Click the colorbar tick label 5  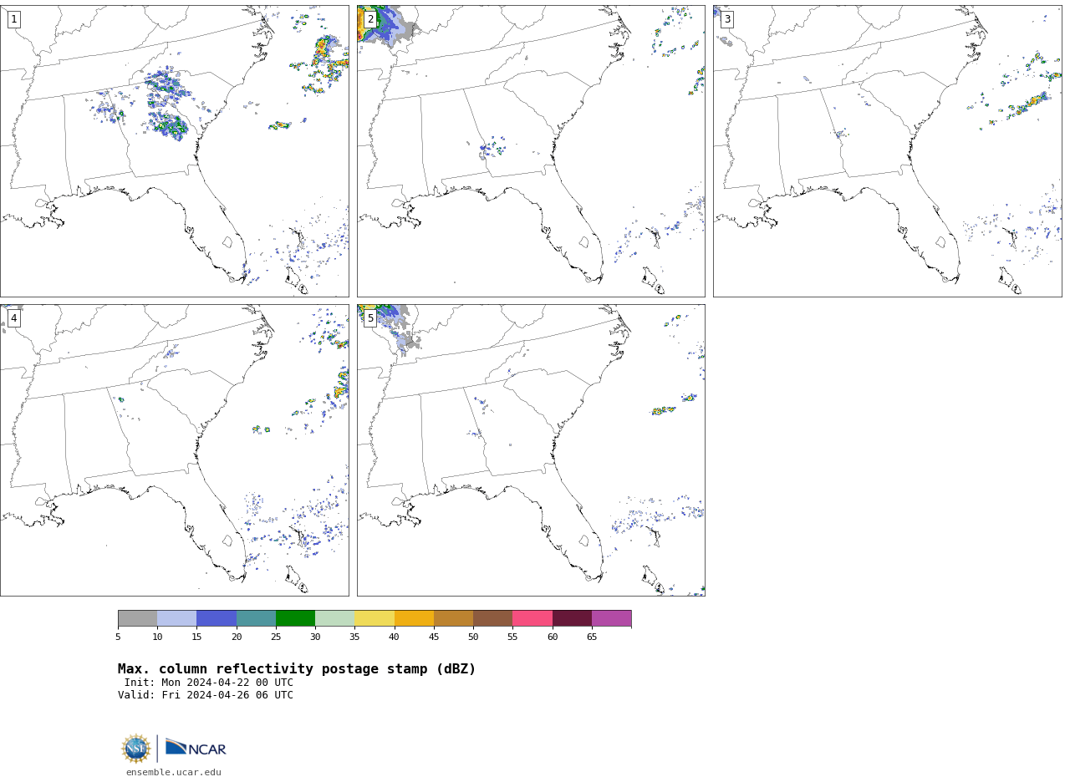[x=118, y=637]
